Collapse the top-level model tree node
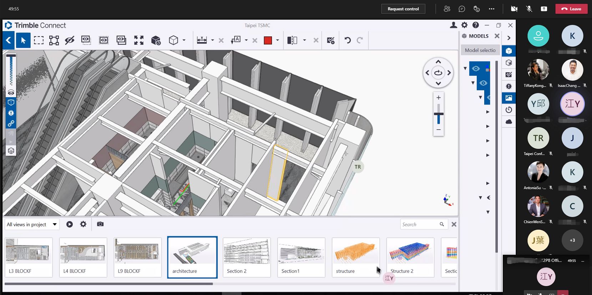592x295 pixels. click(465, 69)
